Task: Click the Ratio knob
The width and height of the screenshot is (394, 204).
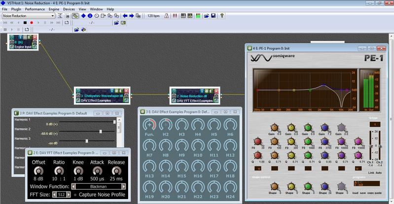Action: coord(59,171)
